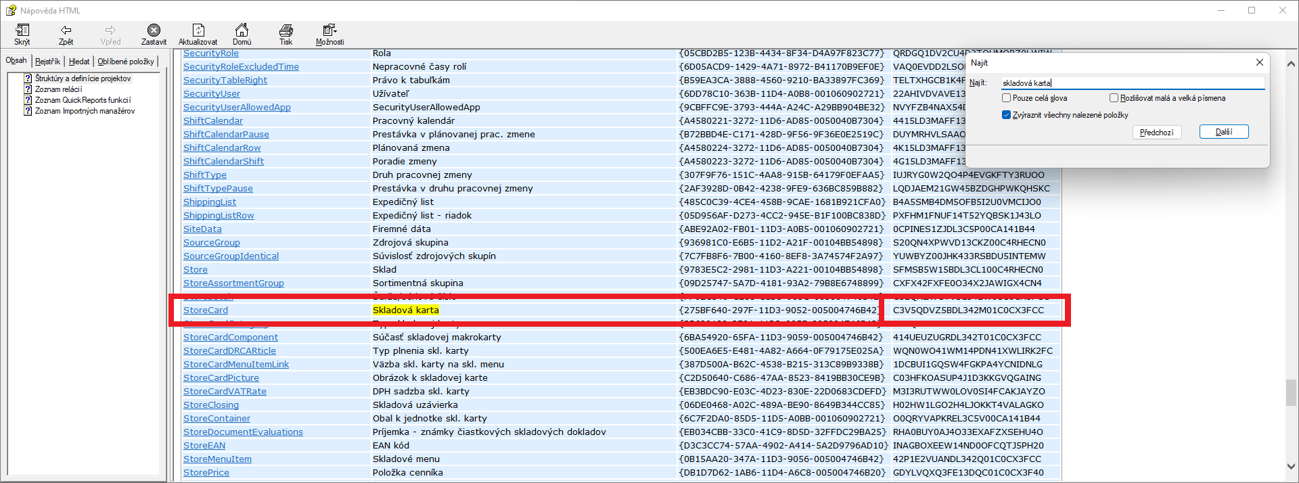Open the Oblíbené položky tab
The image size is (1299, 483).
[126, 62]
